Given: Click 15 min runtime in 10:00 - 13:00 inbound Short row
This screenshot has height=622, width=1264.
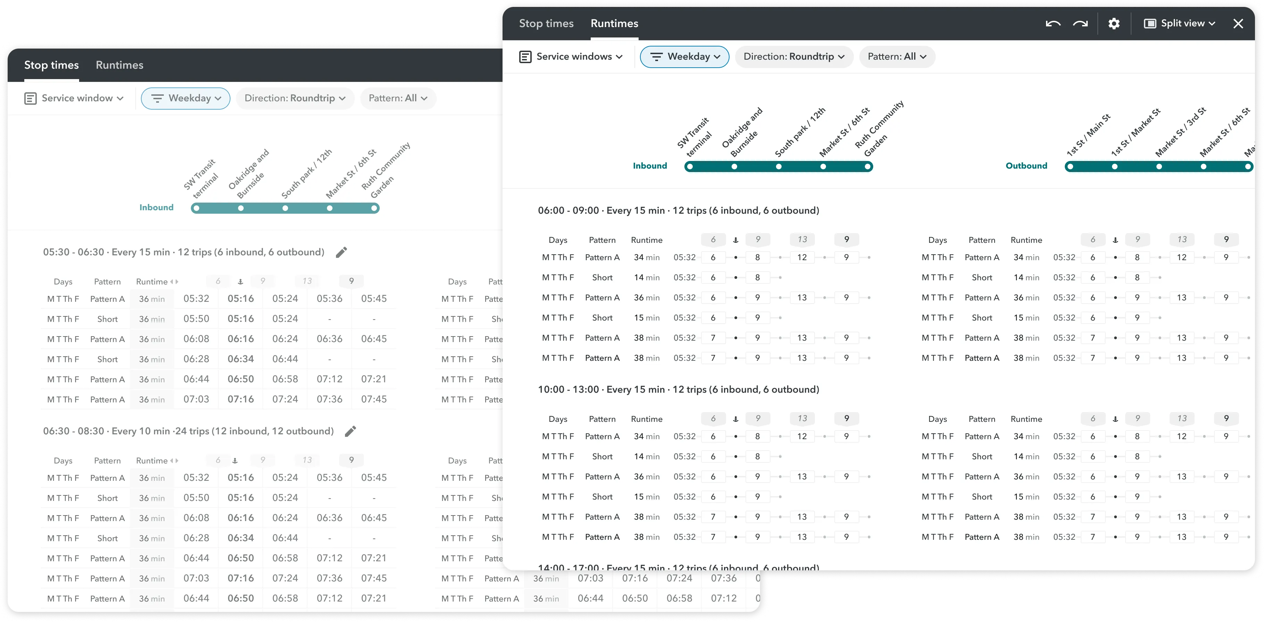Looking at the screenshot, I should coord(646,497).
